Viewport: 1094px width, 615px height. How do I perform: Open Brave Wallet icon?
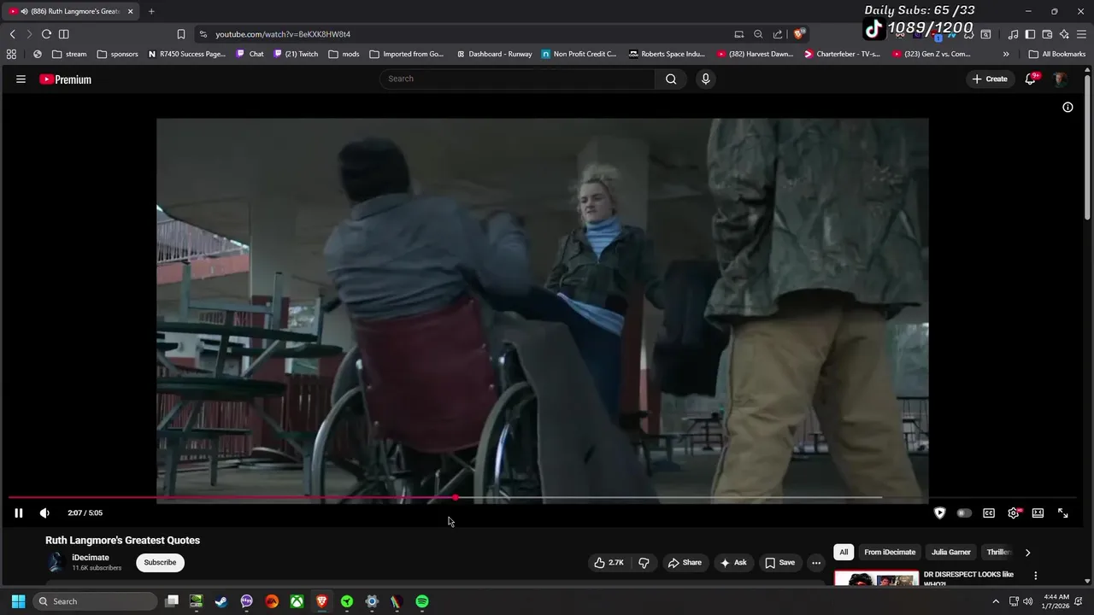coord(1047,34)
